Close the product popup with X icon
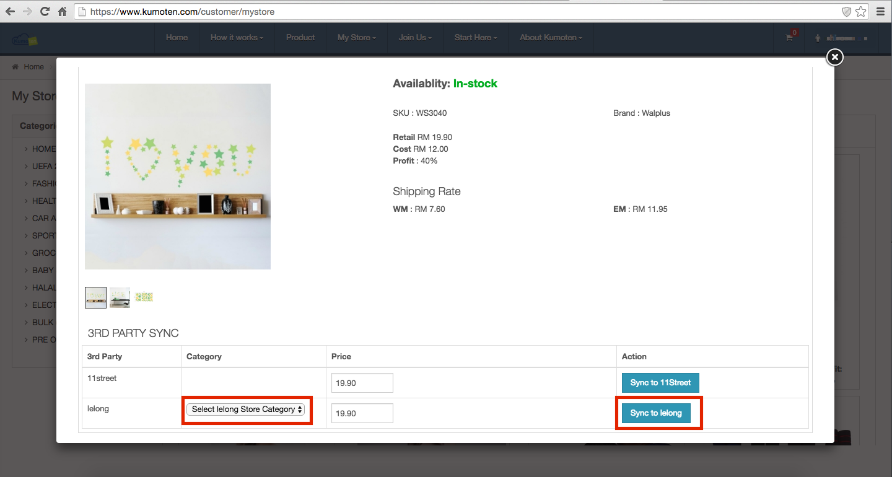 (835, 57)
